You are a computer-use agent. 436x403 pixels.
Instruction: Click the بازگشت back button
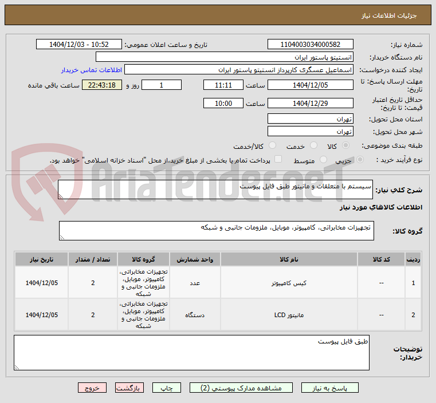click(x=129, y=388)
